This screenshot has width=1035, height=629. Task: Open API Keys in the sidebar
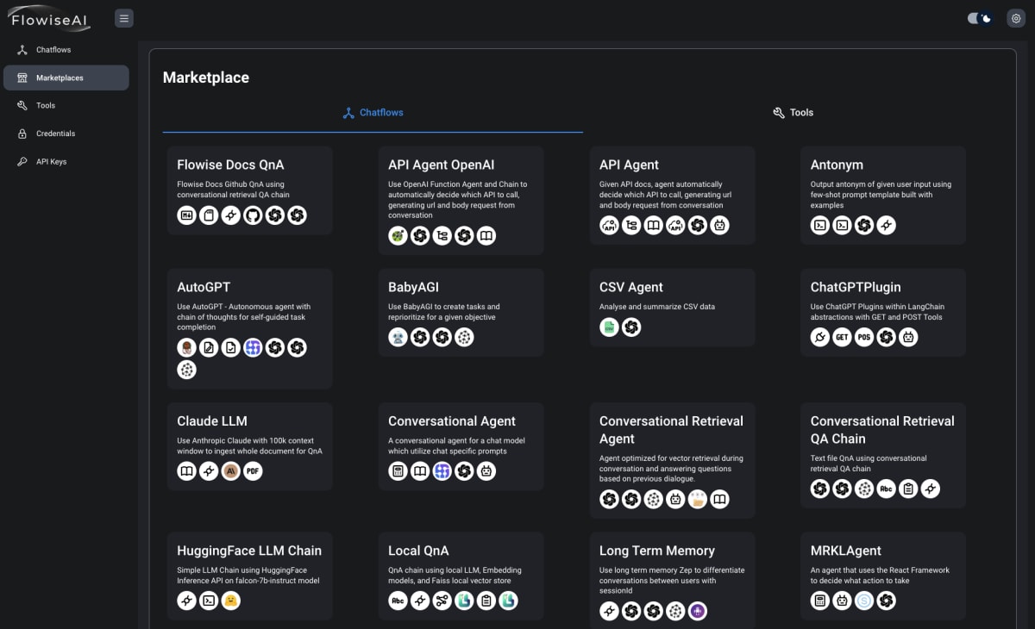click(x=66, y=161)
